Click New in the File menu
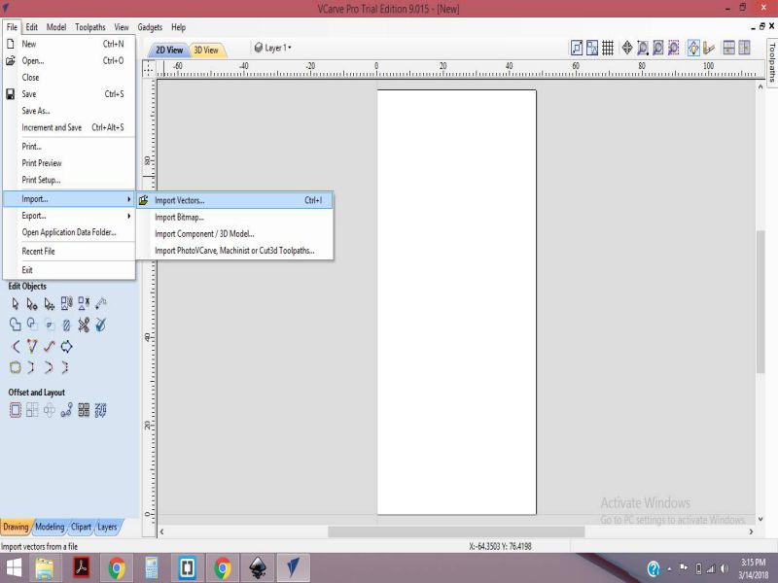 (69, 44)
